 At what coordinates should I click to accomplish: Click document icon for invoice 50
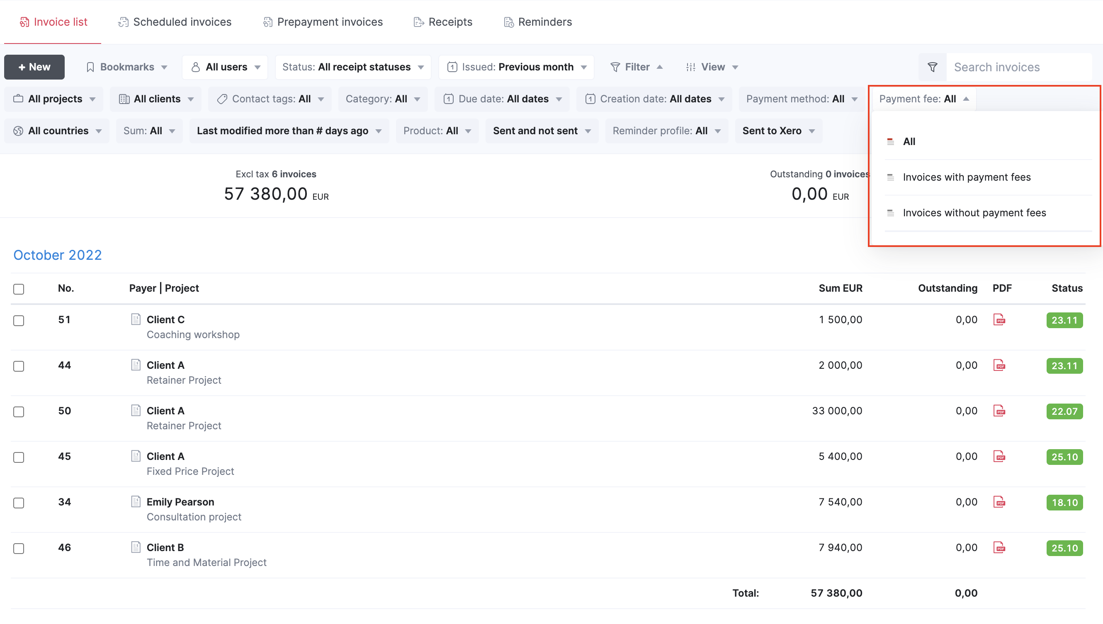click(136, 410)
